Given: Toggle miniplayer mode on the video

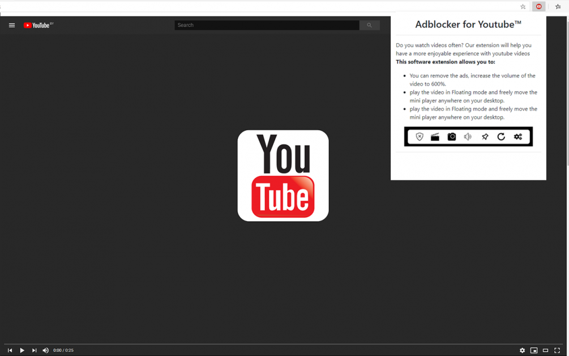Looking at the screenshot, I should (534, 350).
